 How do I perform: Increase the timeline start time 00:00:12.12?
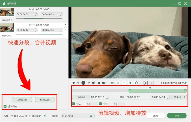tap(107, 96)
